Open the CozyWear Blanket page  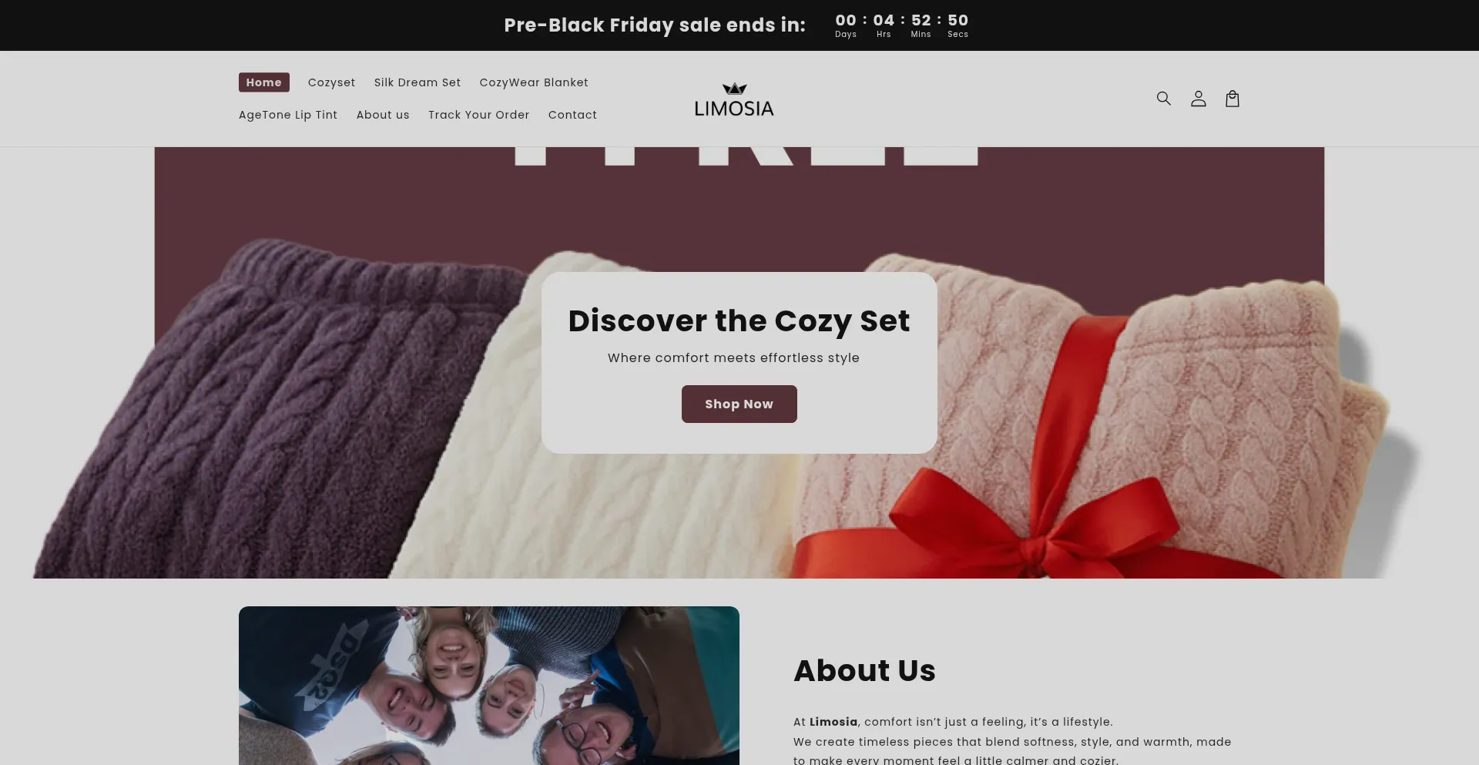534,82
